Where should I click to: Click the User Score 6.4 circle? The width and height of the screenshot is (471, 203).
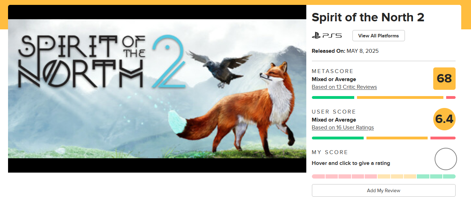444,119
